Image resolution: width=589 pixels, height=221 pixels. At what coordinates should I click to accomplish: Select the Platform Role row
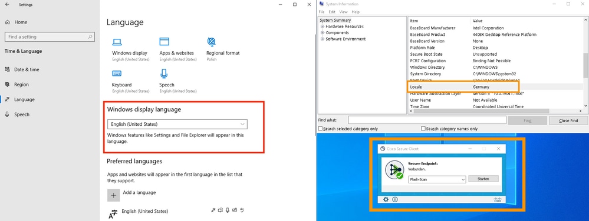tap(495, 48)
